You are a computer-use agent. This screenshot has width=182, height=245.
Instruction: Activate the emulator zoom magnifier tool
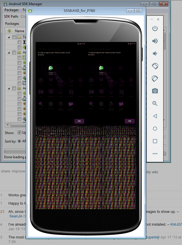point(155,104)
